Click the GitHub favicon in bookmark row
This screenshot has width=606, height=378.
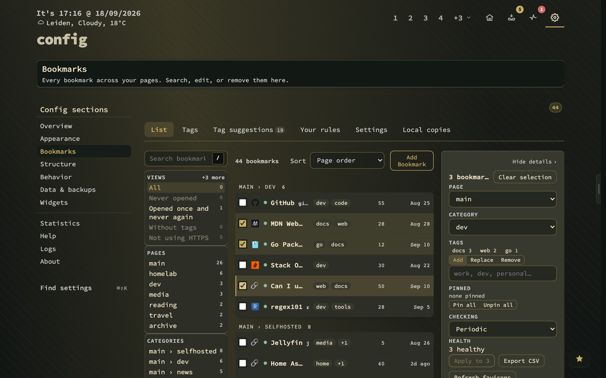255,203
